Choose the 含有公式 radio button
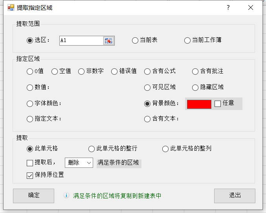Viewport: 266px width, 213px height. coord(147,72)
